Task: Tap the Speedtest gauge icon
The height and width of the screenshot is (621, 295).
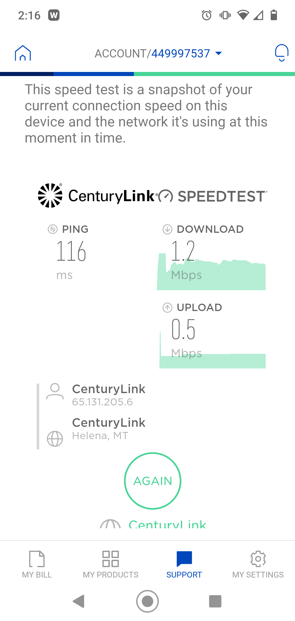Action: [x=166, y=196]
